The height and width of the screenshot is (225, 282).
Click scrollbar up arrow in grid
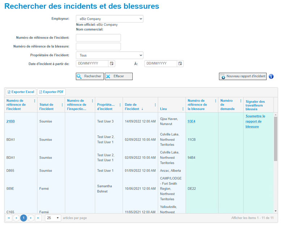[275, 115]
